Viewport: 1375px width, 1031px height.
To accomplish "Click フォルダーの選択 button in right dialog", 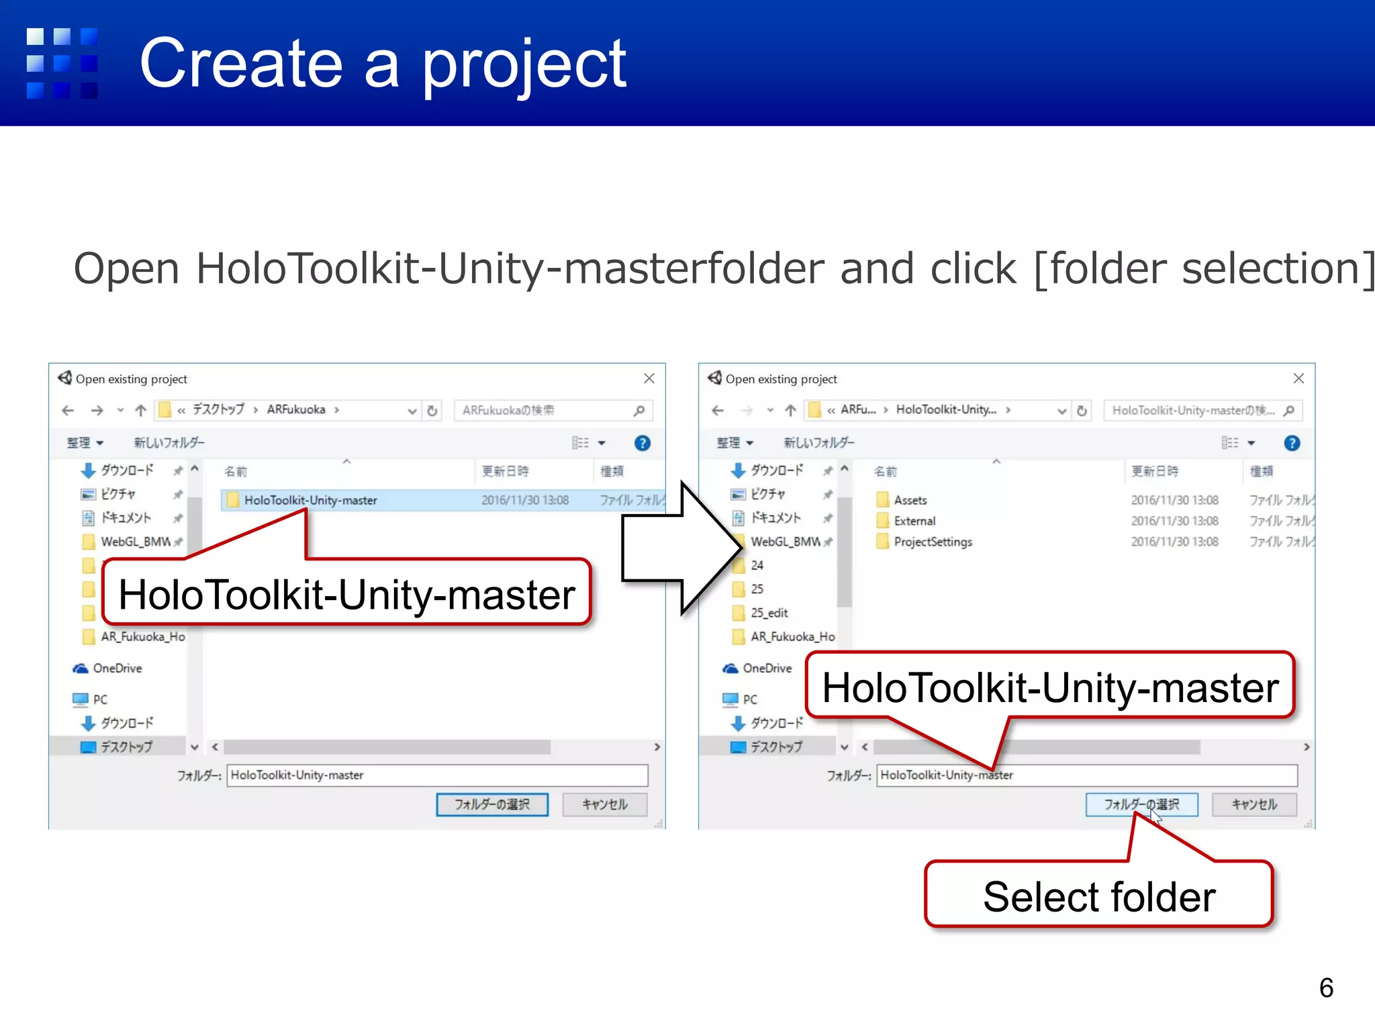I will click(1141, 804).
